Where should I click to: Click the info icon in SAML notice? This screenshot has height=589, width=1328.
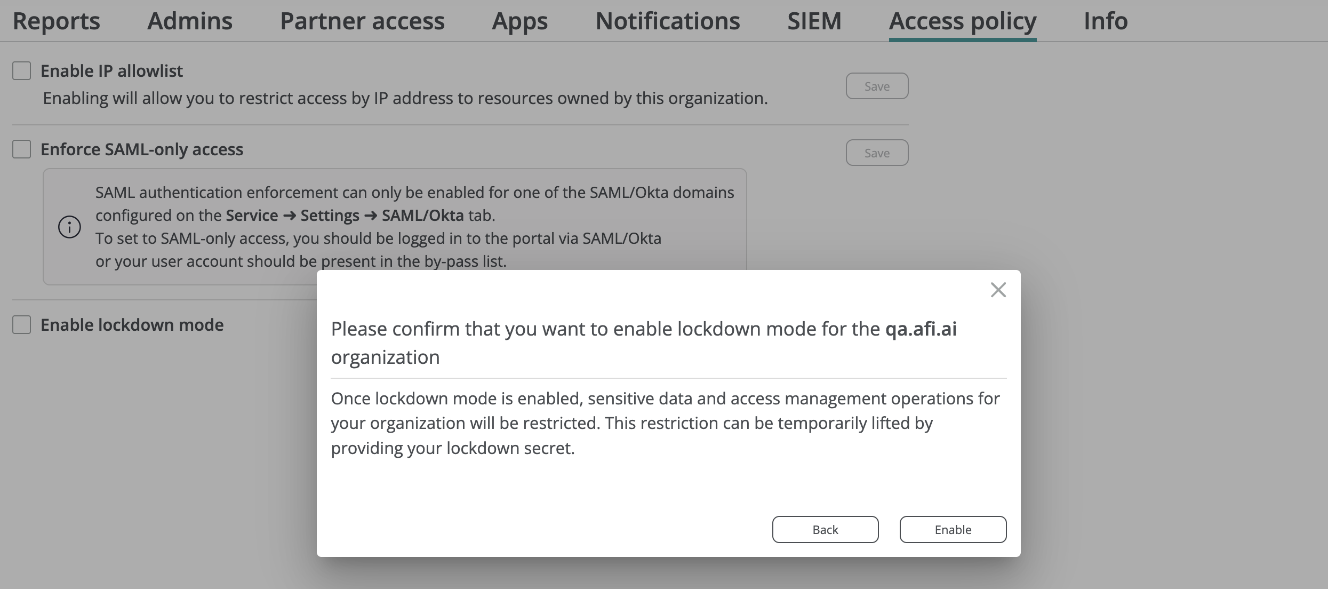tap(69, 227)
